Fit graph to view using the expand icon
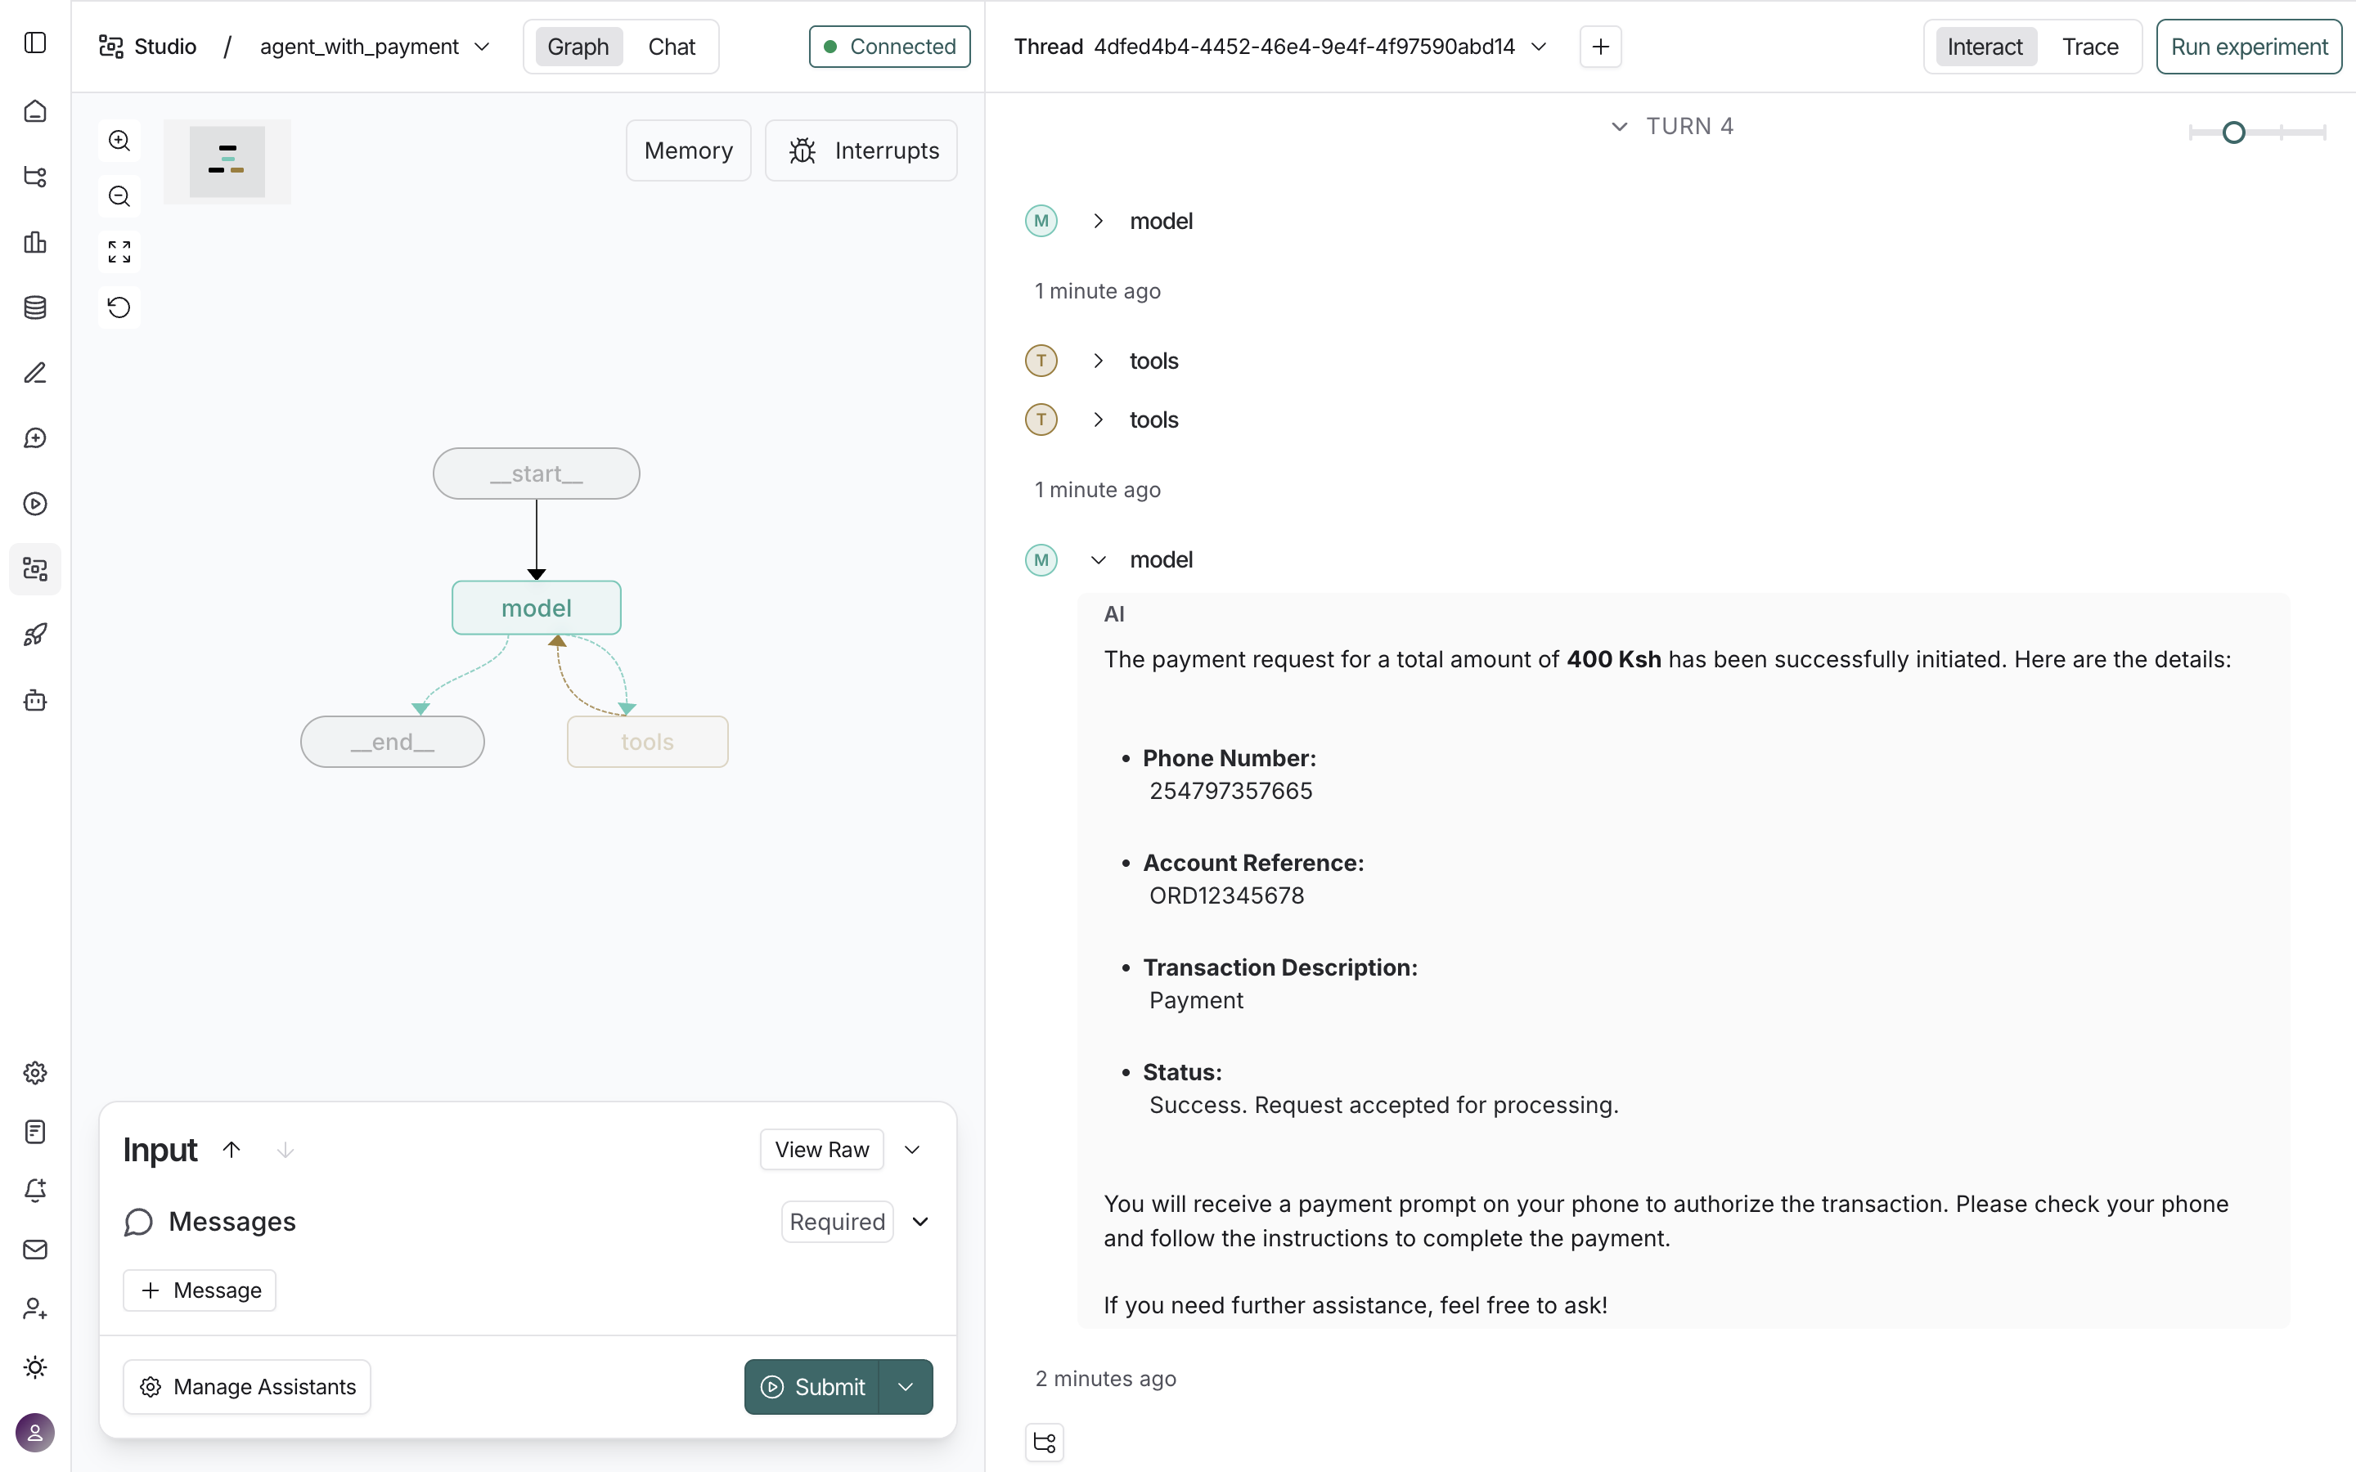This screenshot has height=1472, width=2356. pos(119,251)
